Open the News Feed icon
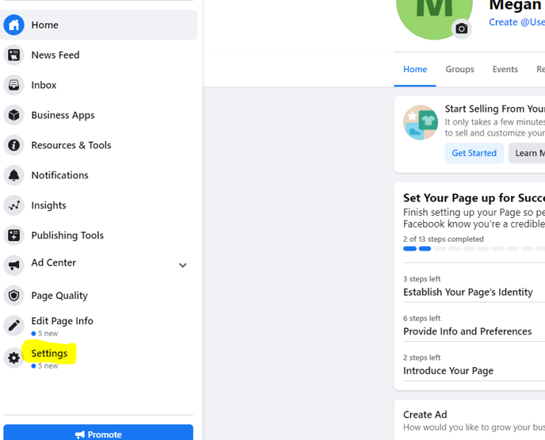545x440 pixels. coord(14,55)
